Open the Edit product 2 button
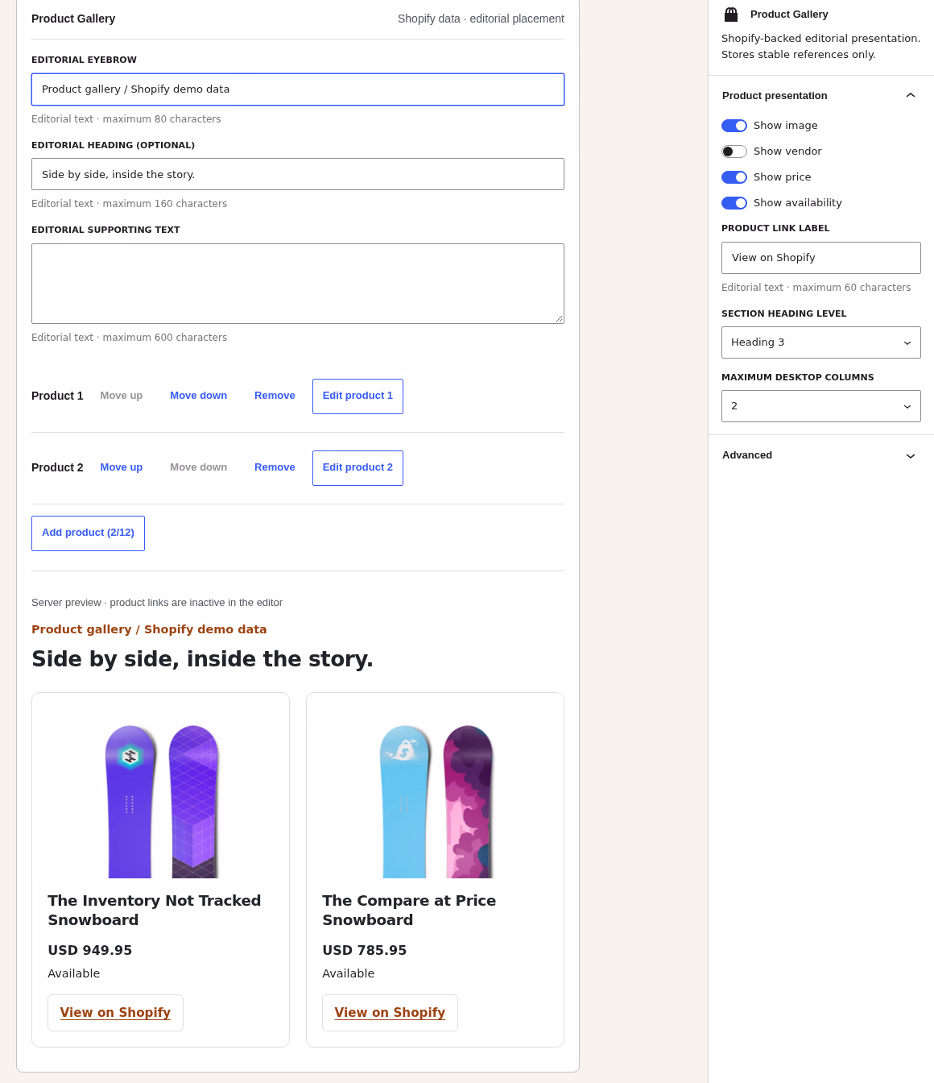The width and height of the screenshot is (934, 1083). pyautogui.click(x=357, y=468)
